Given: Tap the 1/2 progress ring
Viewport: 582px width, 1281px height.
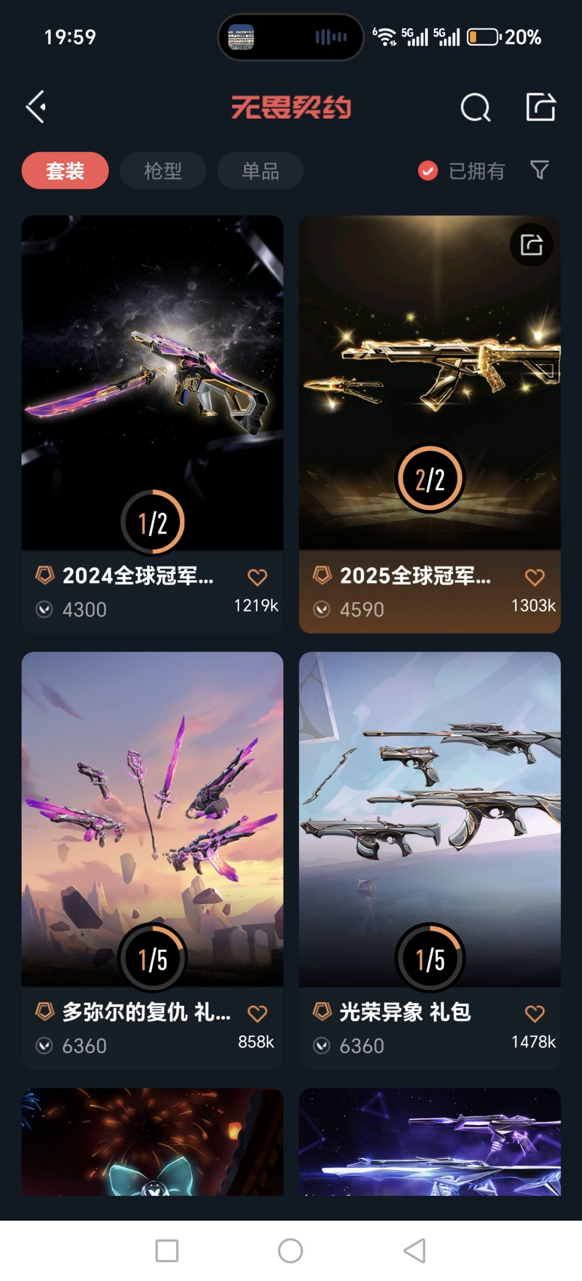Looking at the screenshot, I should coord(153,522).
